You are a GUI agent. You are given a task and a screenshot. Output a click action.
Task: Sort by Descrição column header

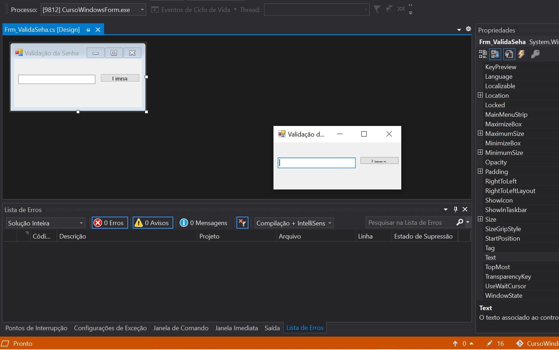point(127,236)
